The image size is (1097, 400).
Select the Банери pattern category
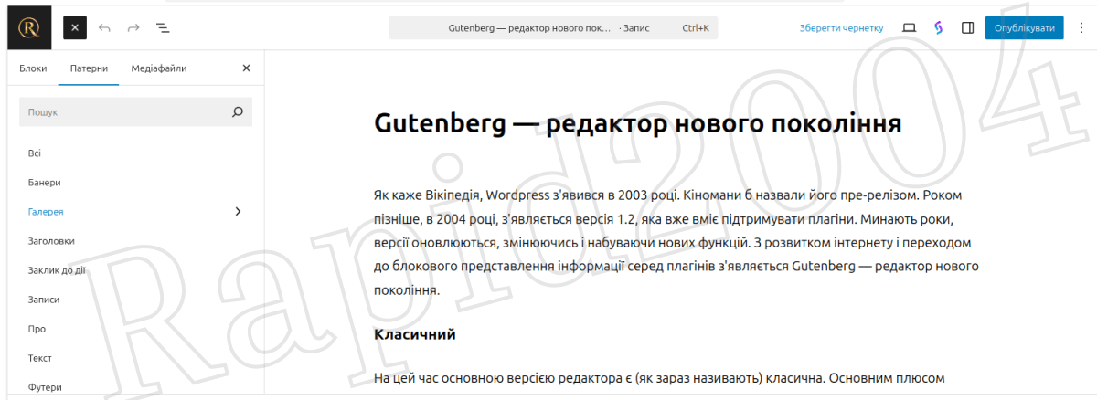pyautogui.click(x=45, y=183)
